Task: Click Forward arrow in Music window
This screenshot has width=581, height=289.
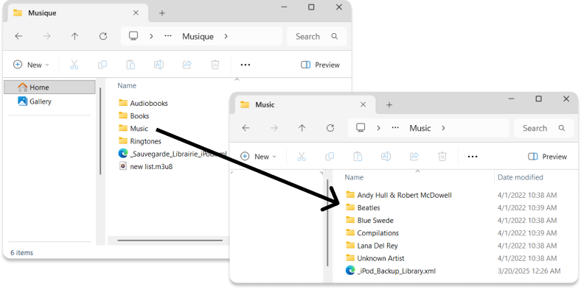Action: pos(274,128)
